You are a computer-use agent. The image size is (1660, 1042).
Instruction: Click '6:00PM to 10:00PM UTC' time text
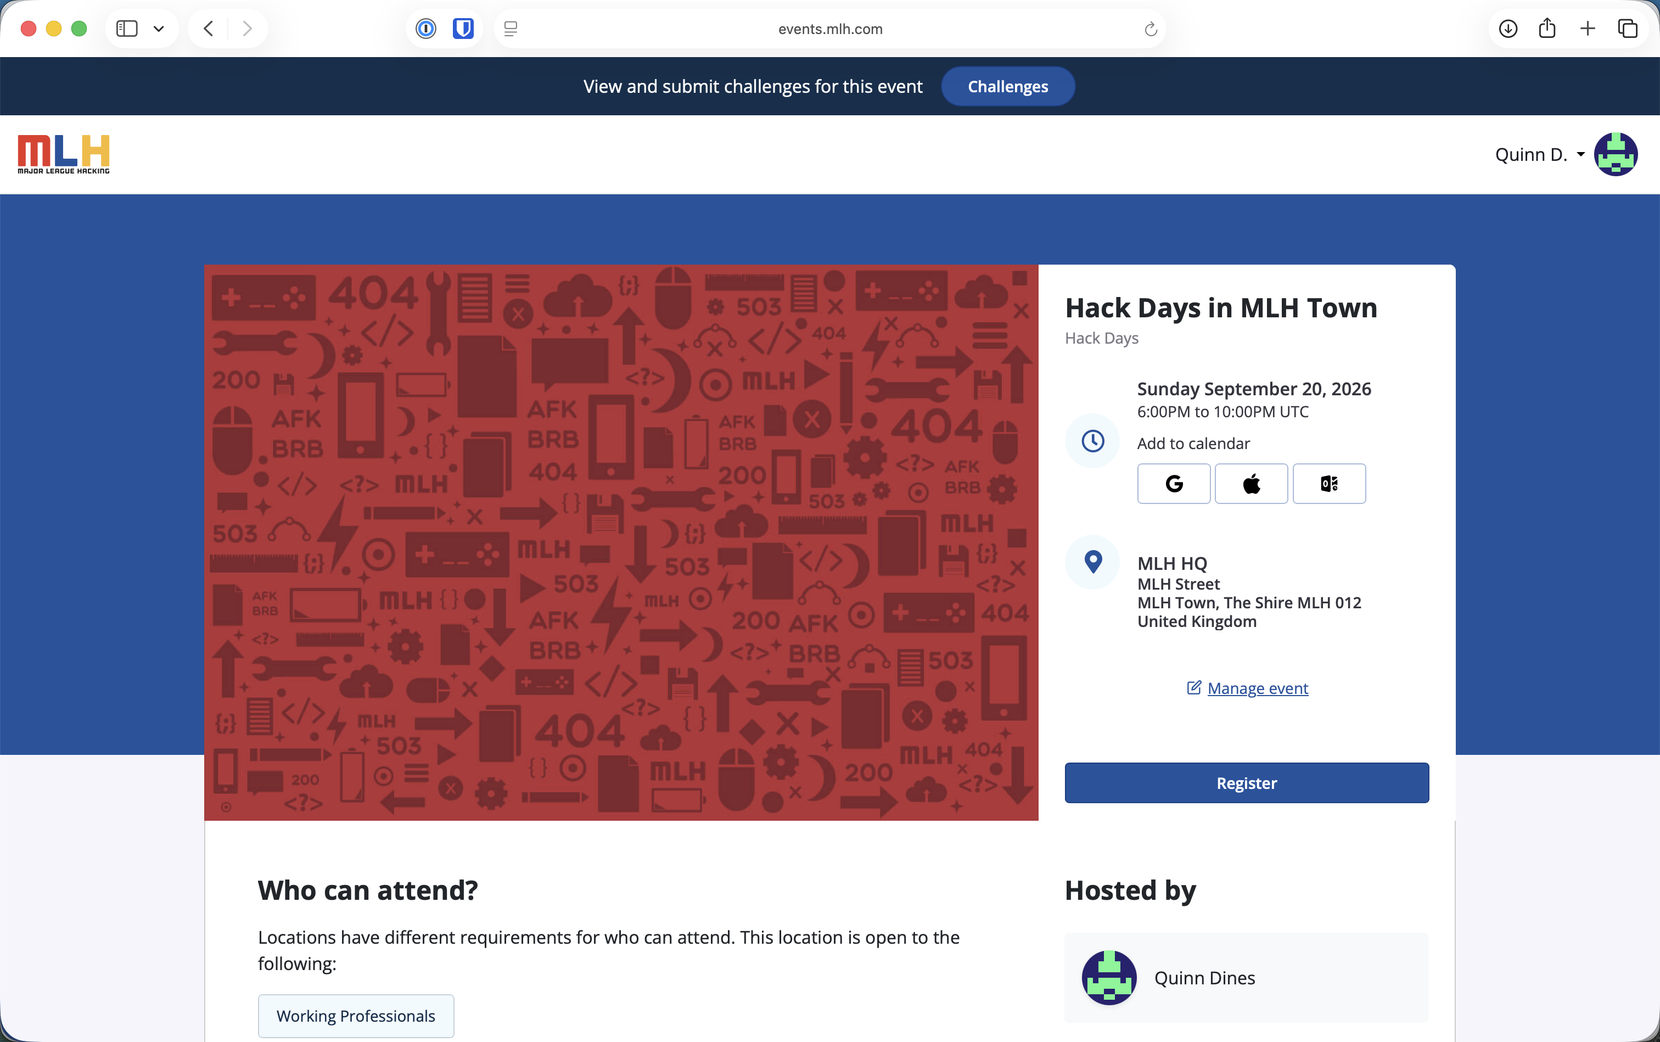(1222, 412)
